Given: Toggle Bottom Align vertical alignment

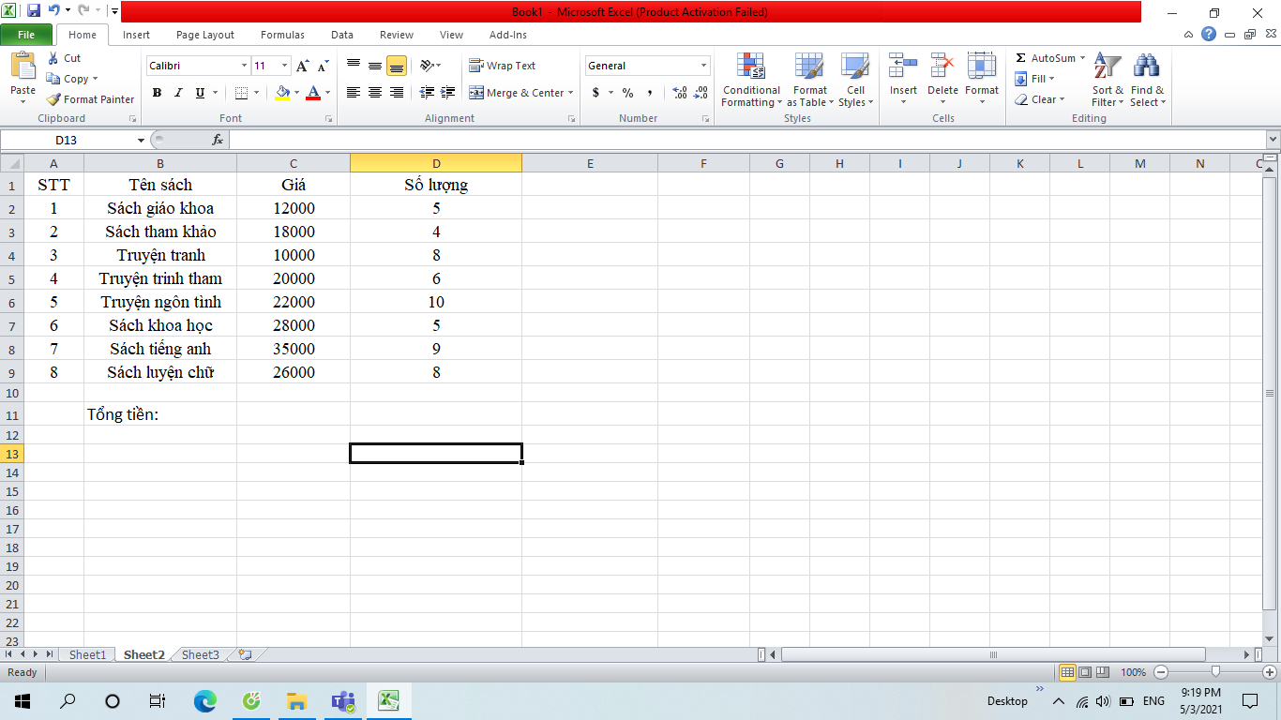Looking at the screenshot, I should 397,66.
